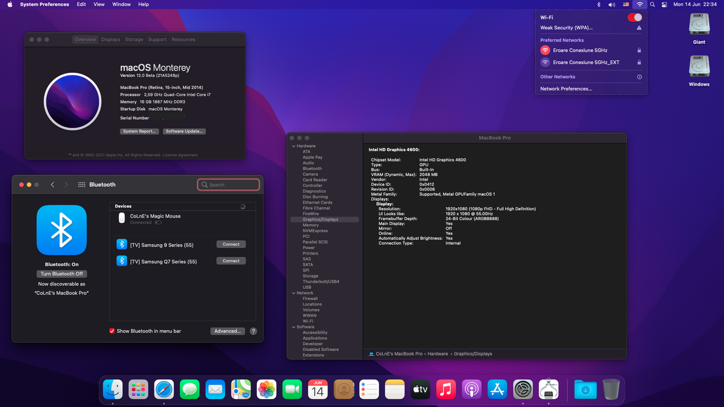The height and width of the screenshot is (407, 724).
Task: Open Reminders app in the dock
Action: [369, 389]
